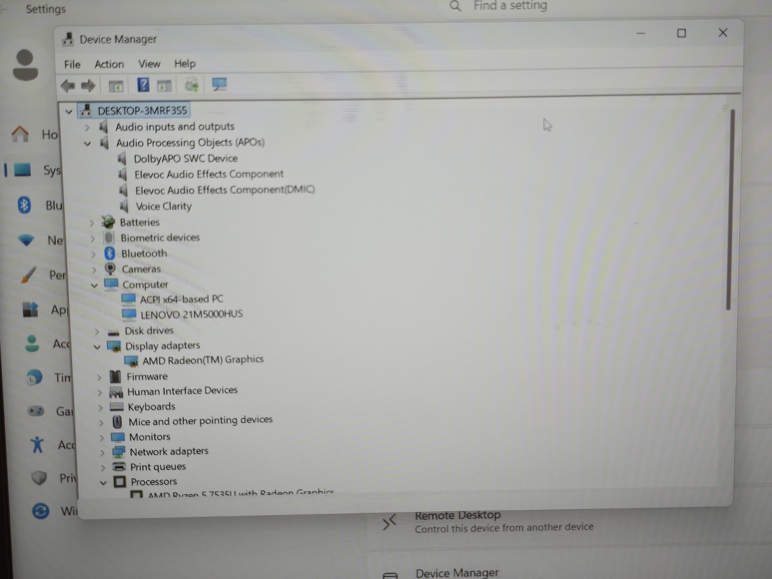The image size is (772, 579).
Task: Collapse the DESKTOP-3MRF3S5 root node
Action: click(x=69, y=111)
